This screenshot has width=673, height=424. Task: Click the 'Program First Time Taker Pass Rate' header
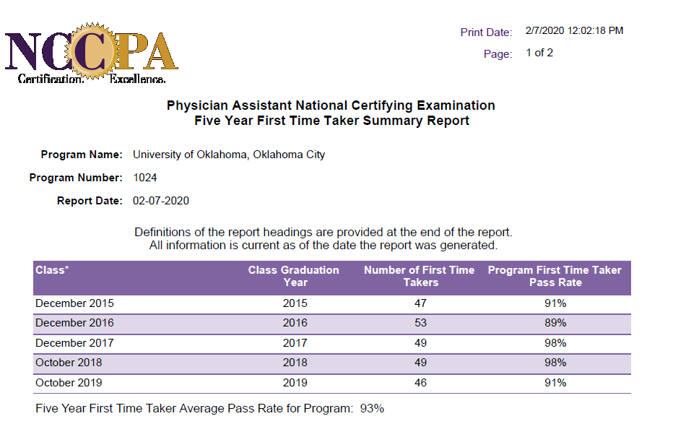(555, 276)
